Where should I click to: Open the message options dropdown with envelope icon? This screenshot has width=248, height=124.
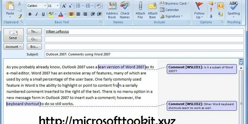(x=212, y=3)
